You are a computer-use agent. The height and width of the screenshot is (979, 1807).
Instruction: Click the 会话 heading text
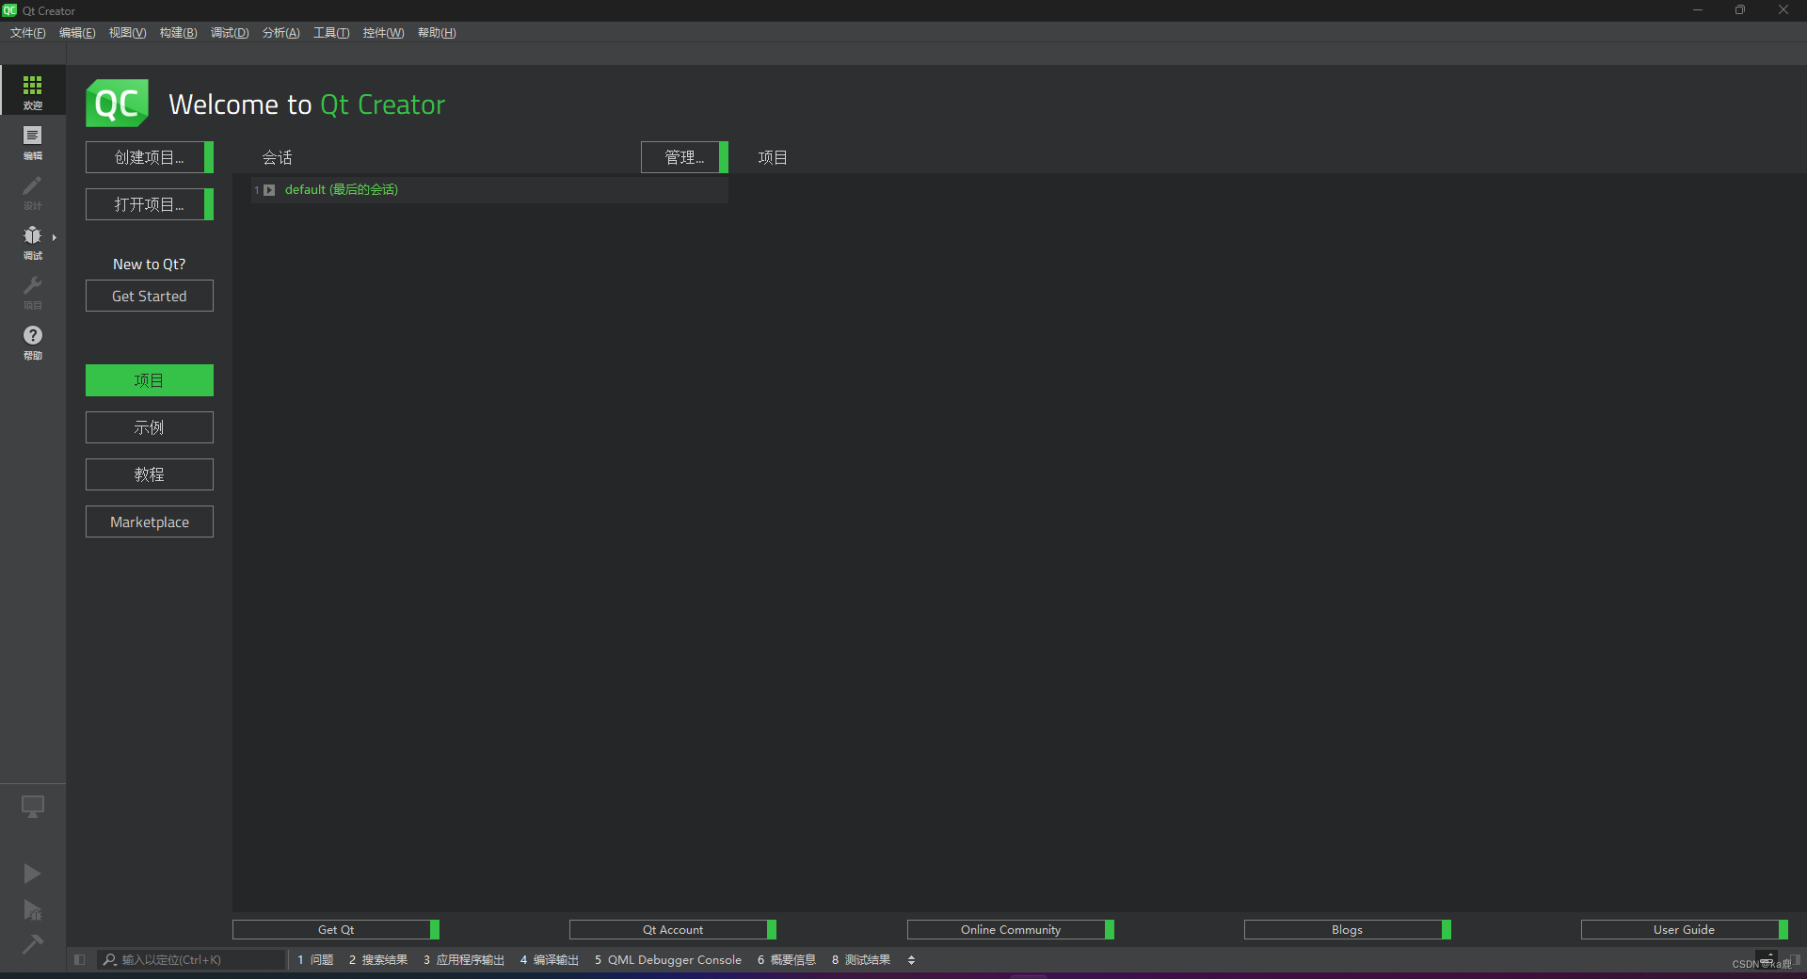click(x=277, y=157)
